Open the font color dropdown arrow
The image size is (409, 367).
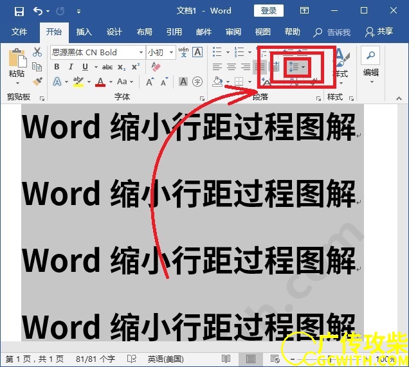tap(111, 82)
